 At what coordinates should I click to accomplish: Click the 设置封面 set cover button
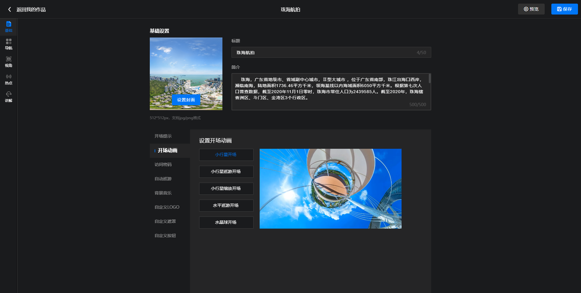[x=186, y=100]
